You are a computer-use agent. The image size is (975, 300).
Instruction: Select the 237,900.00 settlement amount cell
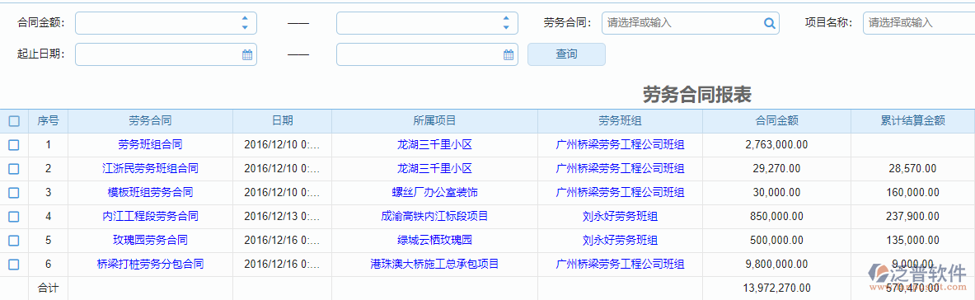pos(912,217)
